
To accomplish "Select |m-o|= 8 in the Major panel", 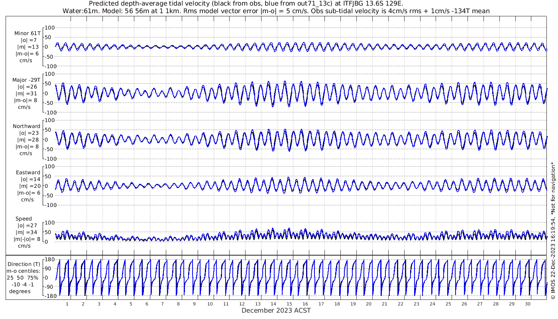I will click(27, 100).
